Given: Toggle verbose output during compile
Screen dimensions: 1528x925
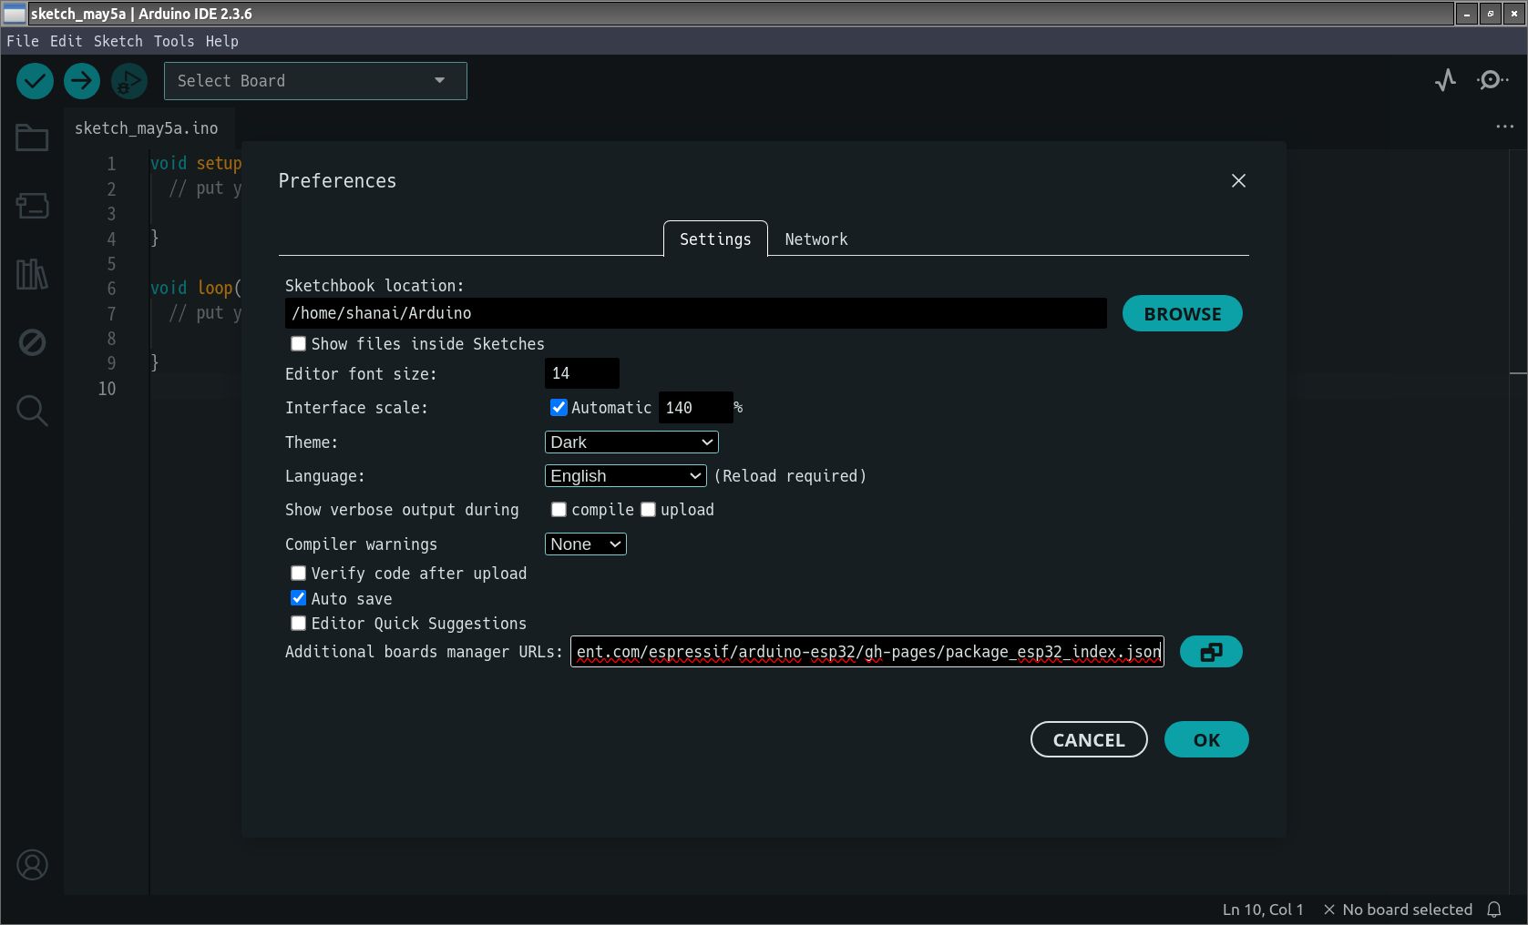Looking at the screenshot, I should [559, 510].
